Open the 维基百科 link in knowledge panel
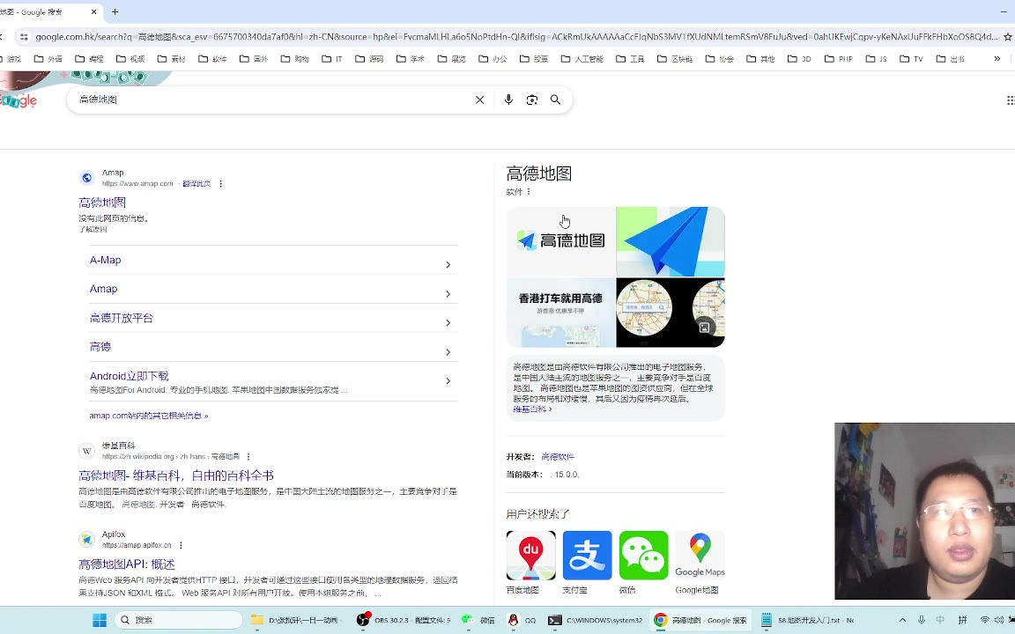 pos(532,409)
